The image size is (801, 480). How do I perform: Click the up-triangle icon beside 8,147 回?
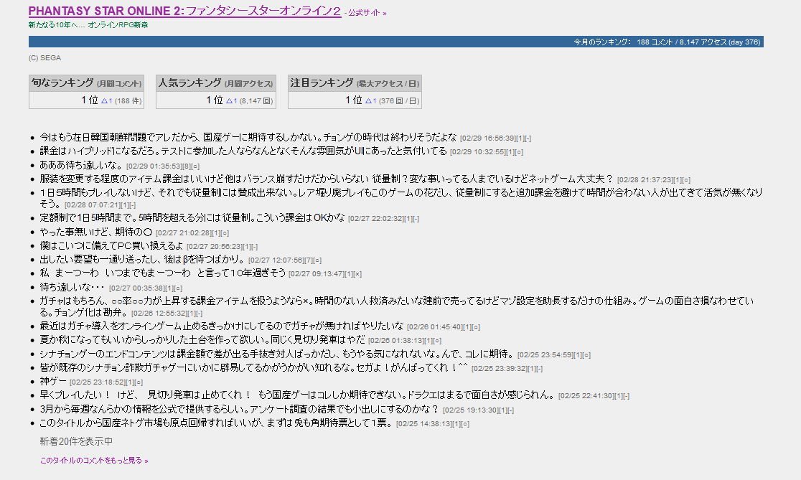click(x=230, y=100)
